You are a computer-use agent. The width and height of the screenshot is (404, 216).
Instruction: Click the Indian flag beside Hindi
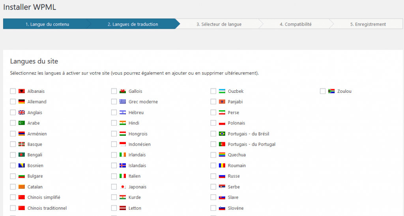pyautogui.click(x=123, y=123)
